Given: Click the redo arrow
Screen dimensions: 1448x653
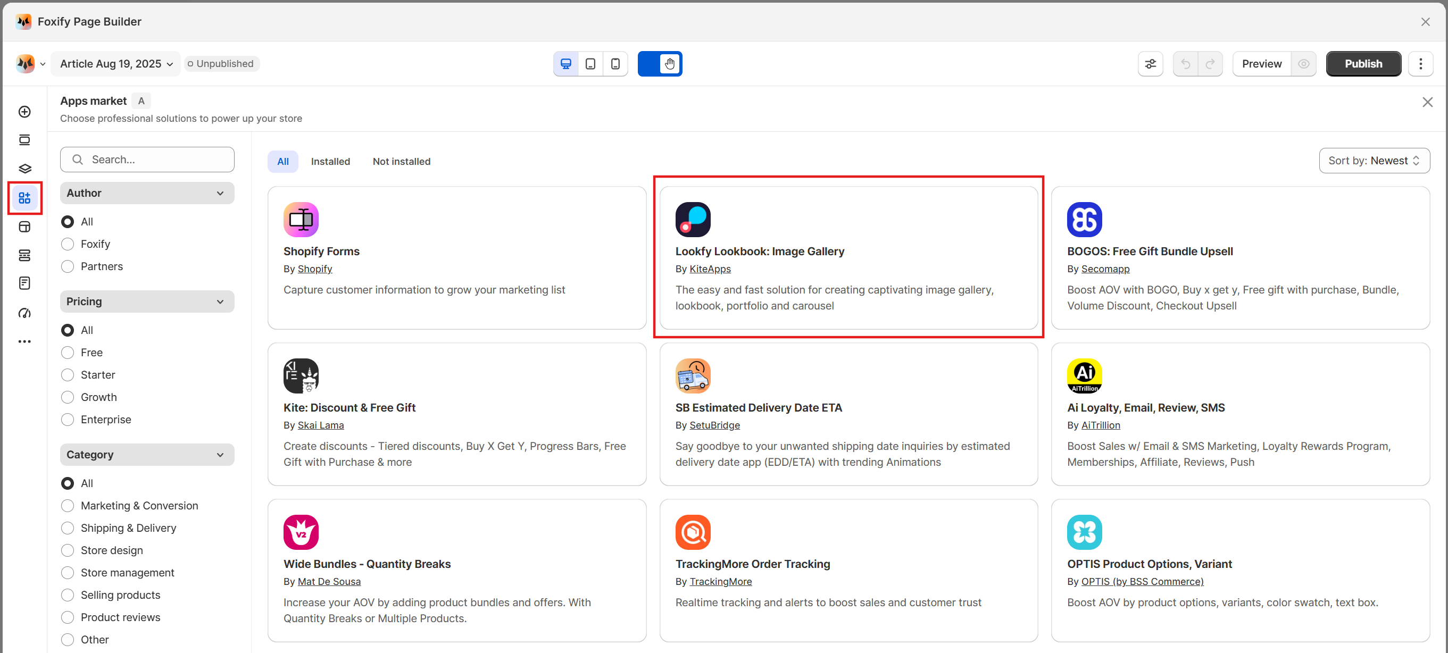Looking at the screenshot, I should click(1210, 63).
